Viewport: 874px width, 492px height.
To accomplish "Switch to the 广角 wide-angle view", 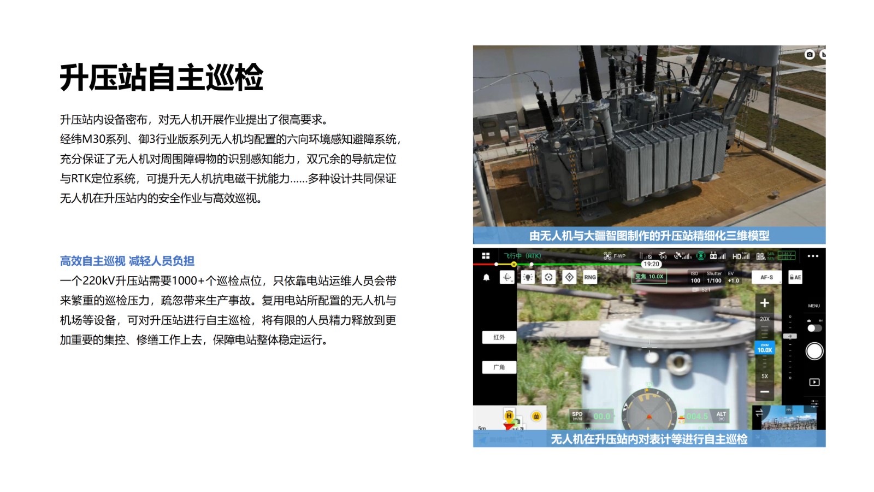I will tap(499, 367).
